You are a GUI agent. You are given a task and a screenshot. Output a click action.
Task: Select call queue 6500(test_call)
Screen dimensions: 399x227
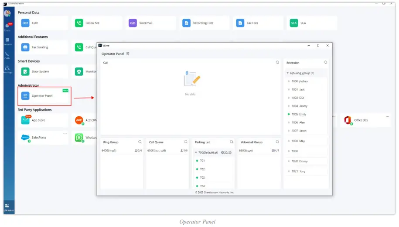tap(167, 150)
